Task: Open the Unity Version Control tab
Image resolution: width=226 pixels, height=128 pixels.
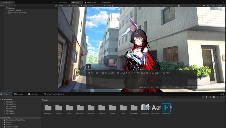Action: [x=54, y=94]
